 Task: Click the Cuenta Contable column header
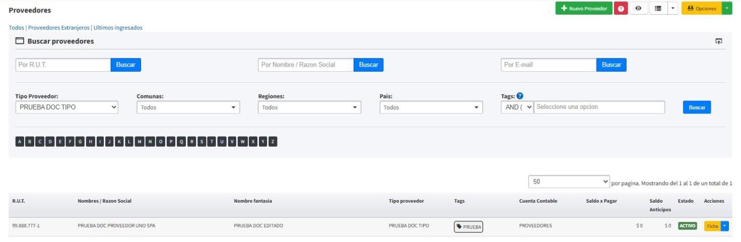pos(538,201)
